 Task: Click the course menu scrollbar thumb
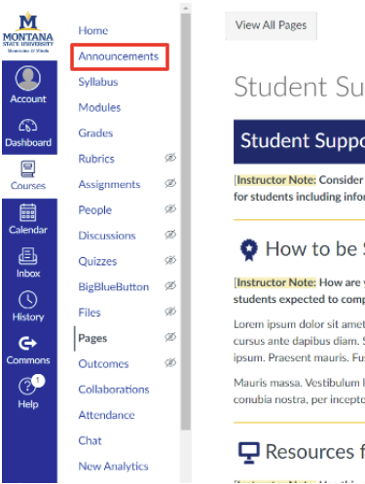coord(186,222)
